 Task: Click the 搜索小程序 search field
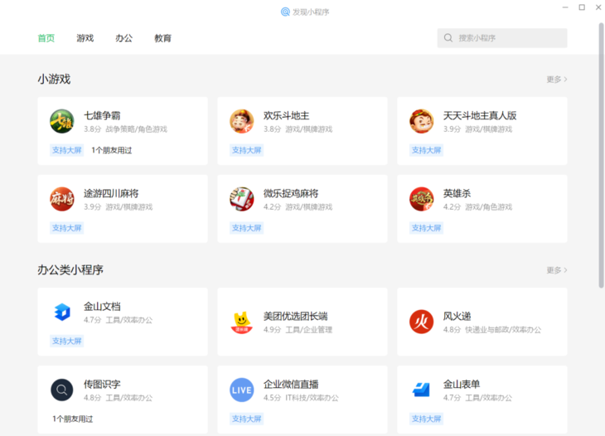[x=502, y=38]
